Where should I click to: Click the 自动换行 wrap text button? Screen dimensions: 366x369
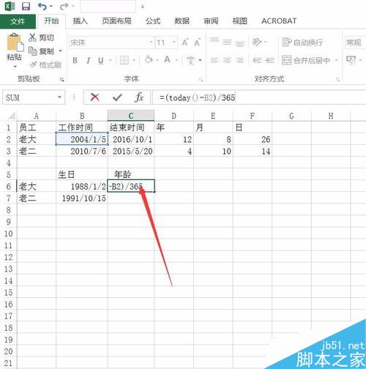pyautogui.click(x=302, y=42)
